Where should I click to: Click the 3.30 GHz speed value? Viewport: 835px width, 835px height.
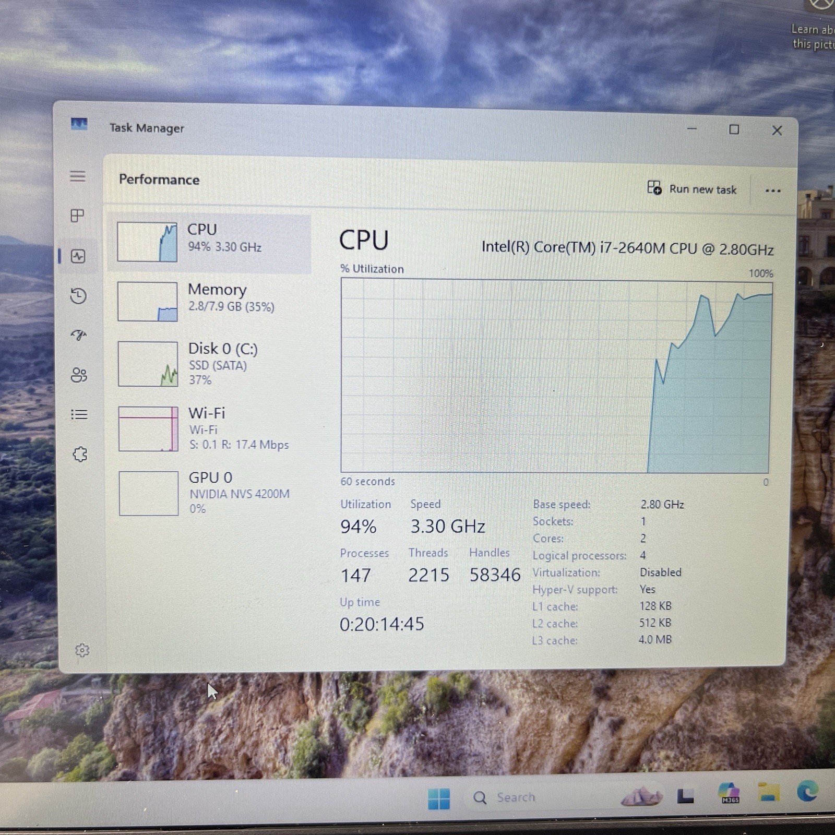(x=448, y=526)
